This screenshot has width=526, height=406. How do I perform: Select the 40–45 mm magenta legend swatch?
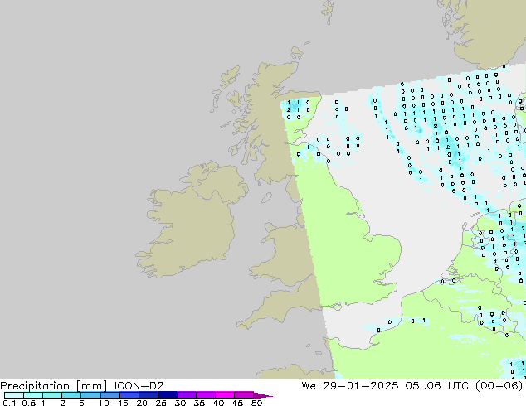tap(225, 395)
